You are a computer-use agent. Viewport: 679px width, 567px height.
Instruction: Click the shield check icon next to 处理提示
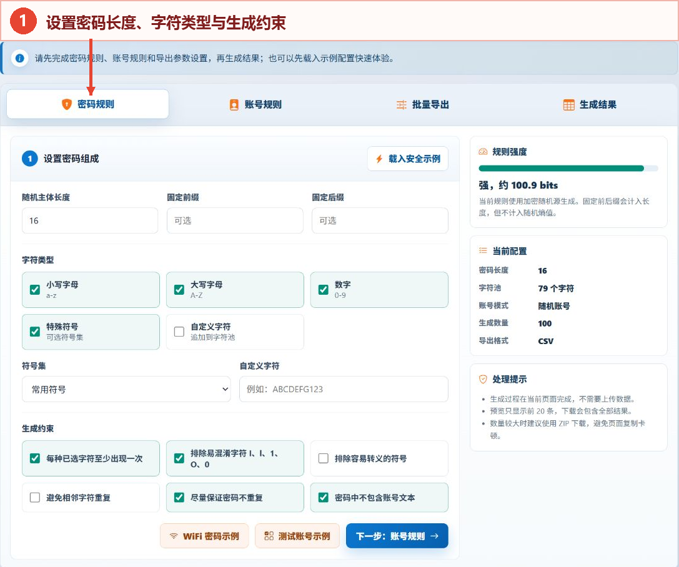tap(483, 379)
